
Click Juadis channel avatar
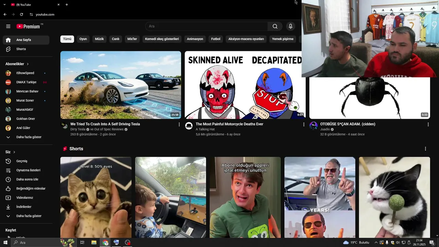tap(313, 126)
